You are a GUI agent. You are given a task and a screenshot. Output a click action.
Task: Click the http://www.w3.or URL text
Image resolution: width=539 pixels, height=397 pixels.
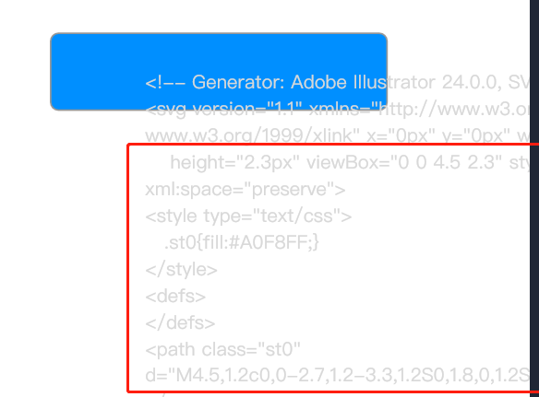tap(453, 109)
